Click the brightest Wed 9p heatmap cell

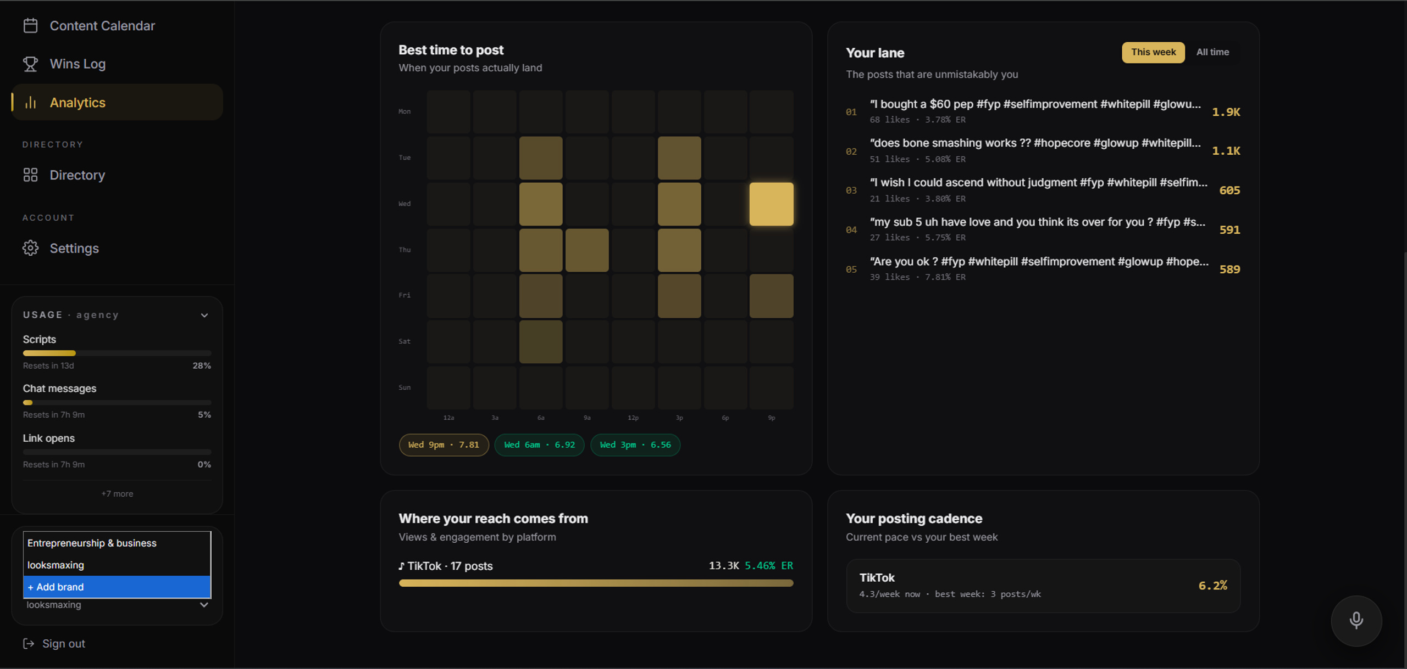tap(771, 204)
